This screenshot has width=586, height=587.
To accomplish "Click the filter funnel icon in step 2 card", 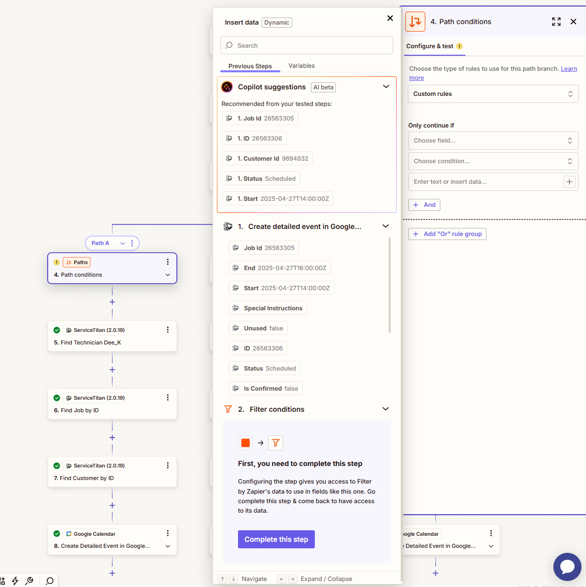I will click(x=276, y=443).
